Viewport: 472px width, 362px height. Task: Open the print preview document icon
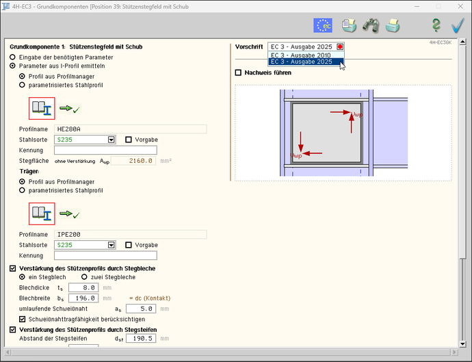[350, 25]
